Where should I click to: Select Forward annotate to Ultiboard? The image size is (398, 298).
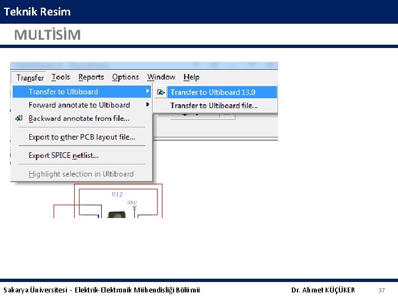(x=82, y=105)
